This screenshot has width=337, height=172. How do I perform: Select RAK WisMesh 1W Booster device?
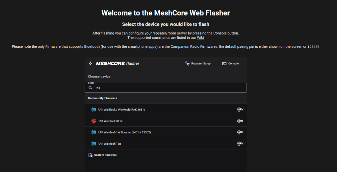click(x=124, y=132)
